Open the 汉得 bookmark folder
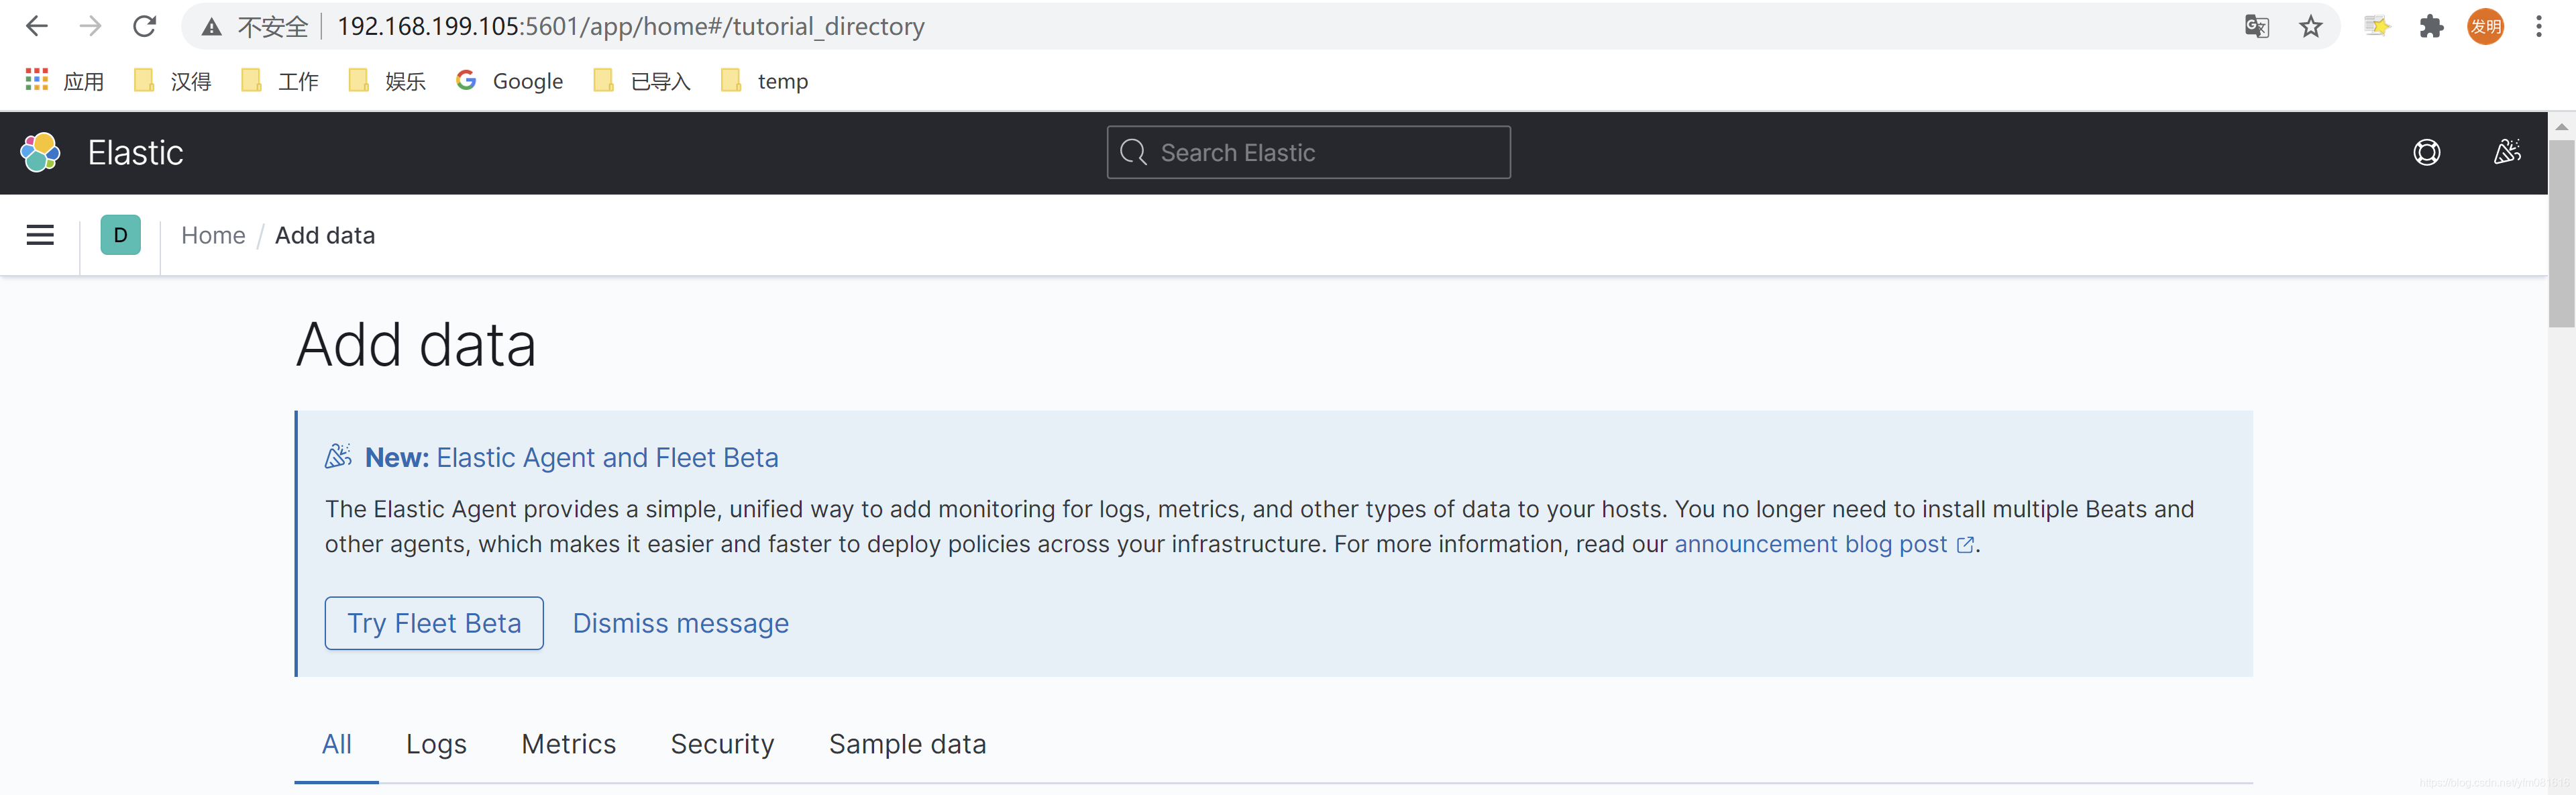2576x795 pixels. (x=172, y=81)
